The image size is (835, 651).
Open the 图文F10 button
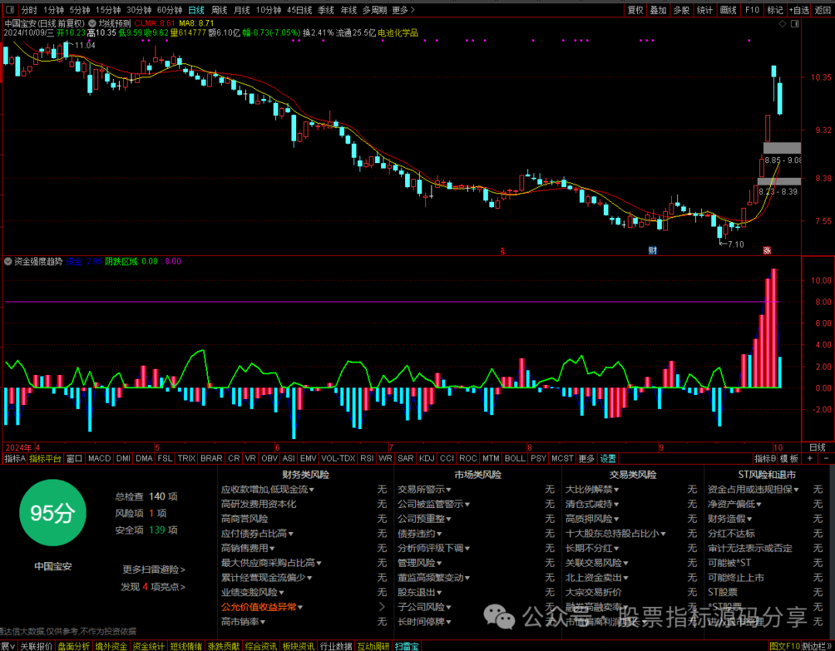[784, 646]
